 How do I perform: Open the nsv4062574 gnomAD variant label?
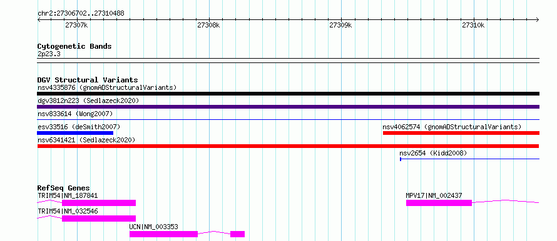pyautogui.click(x=452, y=127)
